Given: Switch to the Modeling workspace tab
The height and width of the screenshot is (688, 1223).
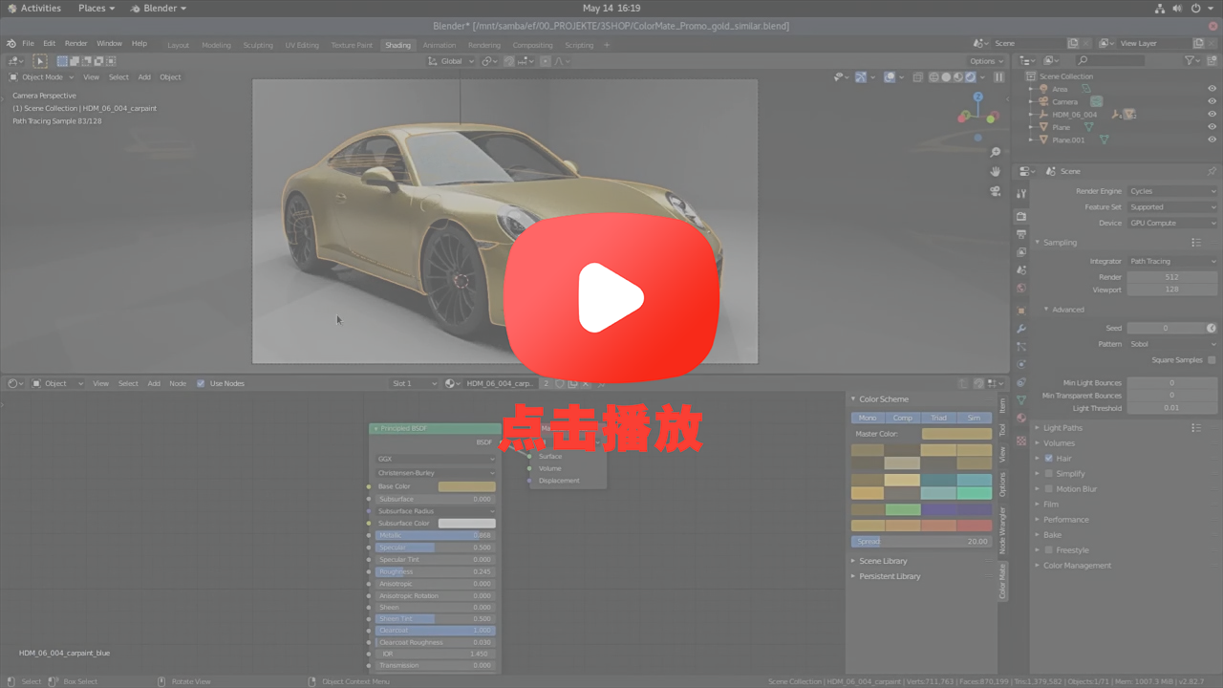Looking at the screenshot, I should [216, 45].
